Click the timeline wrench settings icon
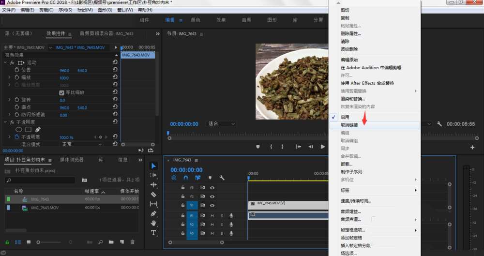484x256 pixels. click(222, 178)
